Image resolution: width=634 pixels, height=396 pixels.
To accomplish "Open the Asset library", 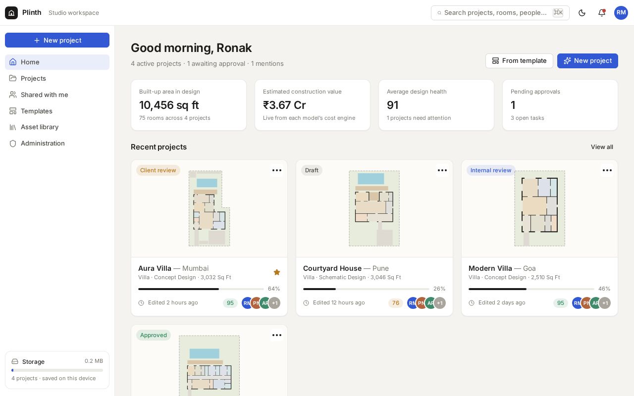I will [57, 127].
